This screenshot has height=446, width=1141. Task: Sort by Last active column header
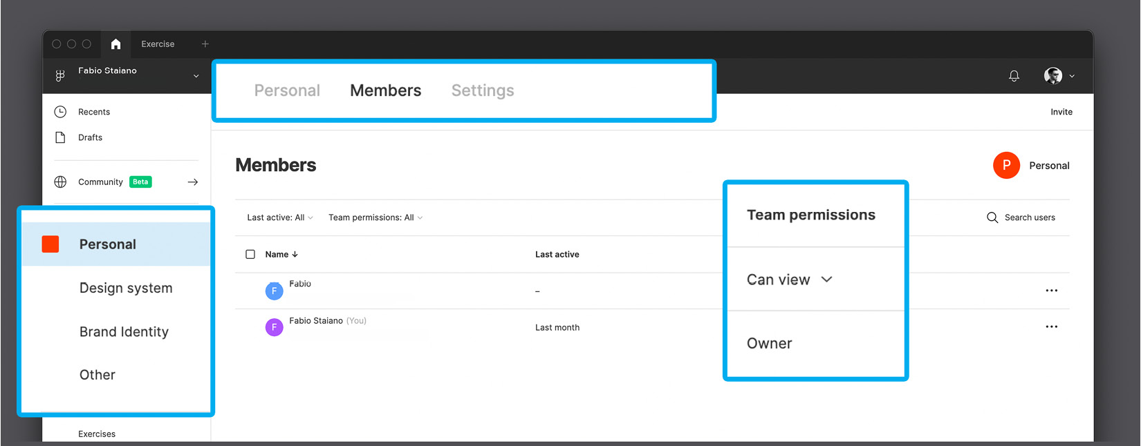tap(557, 254)
